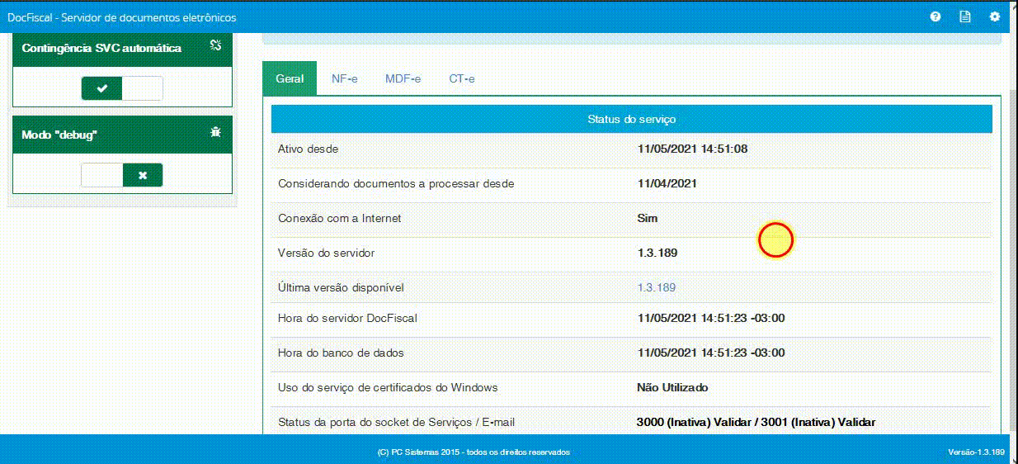This screenshot has width=1018, height=464.
Task: Click the "Sim" connection value
Action: (648, 218)
